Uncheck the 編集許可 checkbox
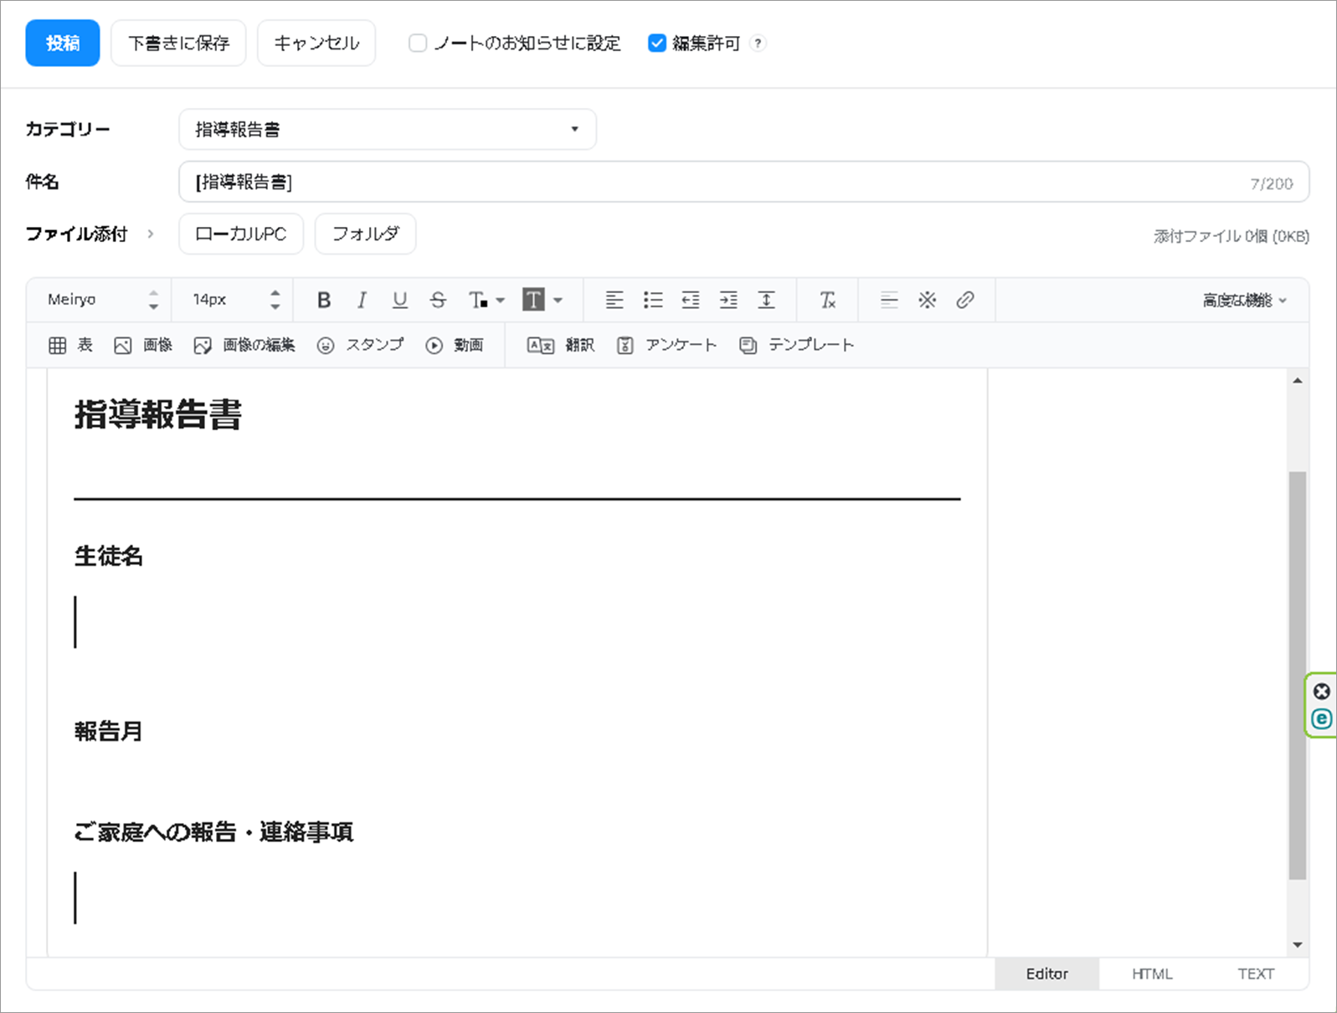 click(657, 44)
